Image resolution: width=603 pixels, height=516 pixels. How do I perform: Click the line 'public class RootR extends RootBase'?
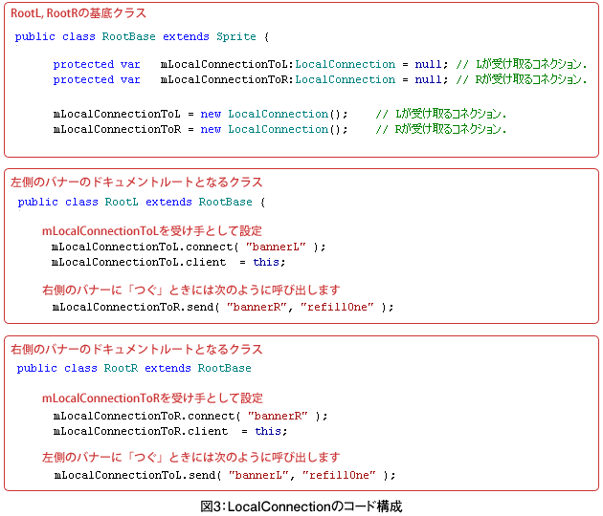[134, 368]
